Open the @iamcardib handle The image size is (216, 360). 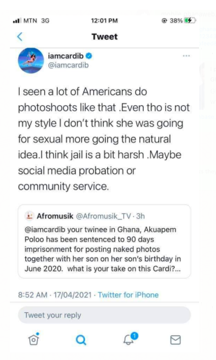(68, 65)
